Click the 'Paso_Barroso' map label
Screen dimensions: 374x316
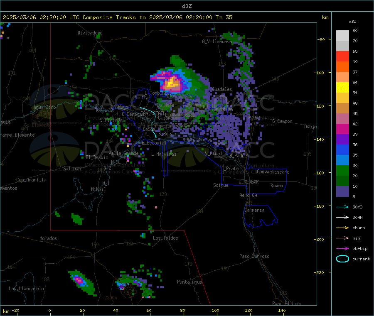[x=254, y=256]
